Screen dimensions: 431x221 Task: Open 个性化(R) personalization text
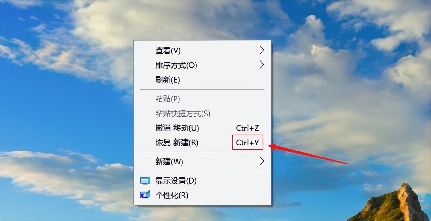172,195
